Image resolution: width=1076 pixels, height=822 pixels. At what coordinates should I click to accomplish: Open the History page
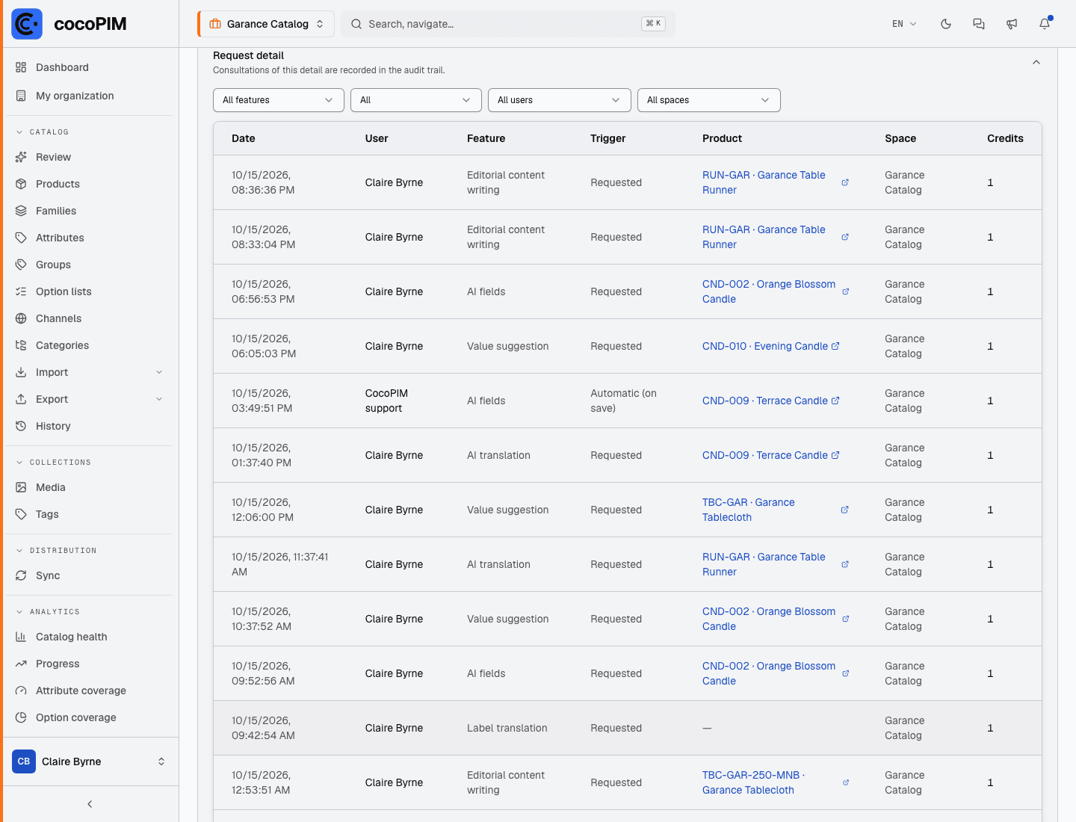click(x=90, y=426)
